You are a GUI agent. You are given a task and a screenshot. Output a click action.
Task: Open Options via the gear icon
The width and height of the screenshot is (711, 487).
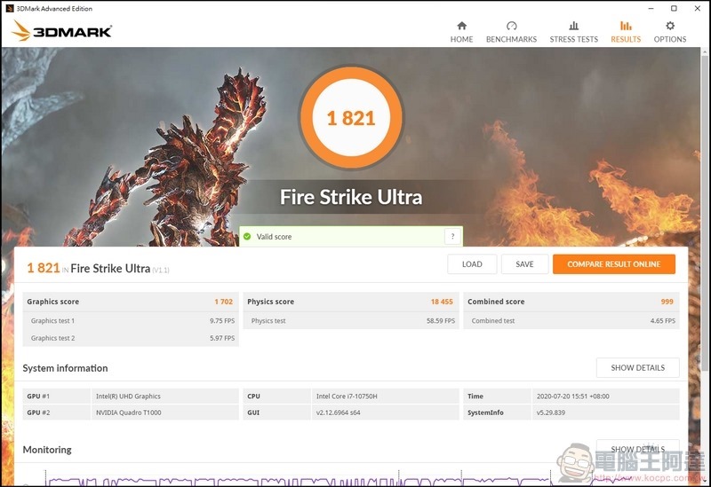click(x=670, y=26)
